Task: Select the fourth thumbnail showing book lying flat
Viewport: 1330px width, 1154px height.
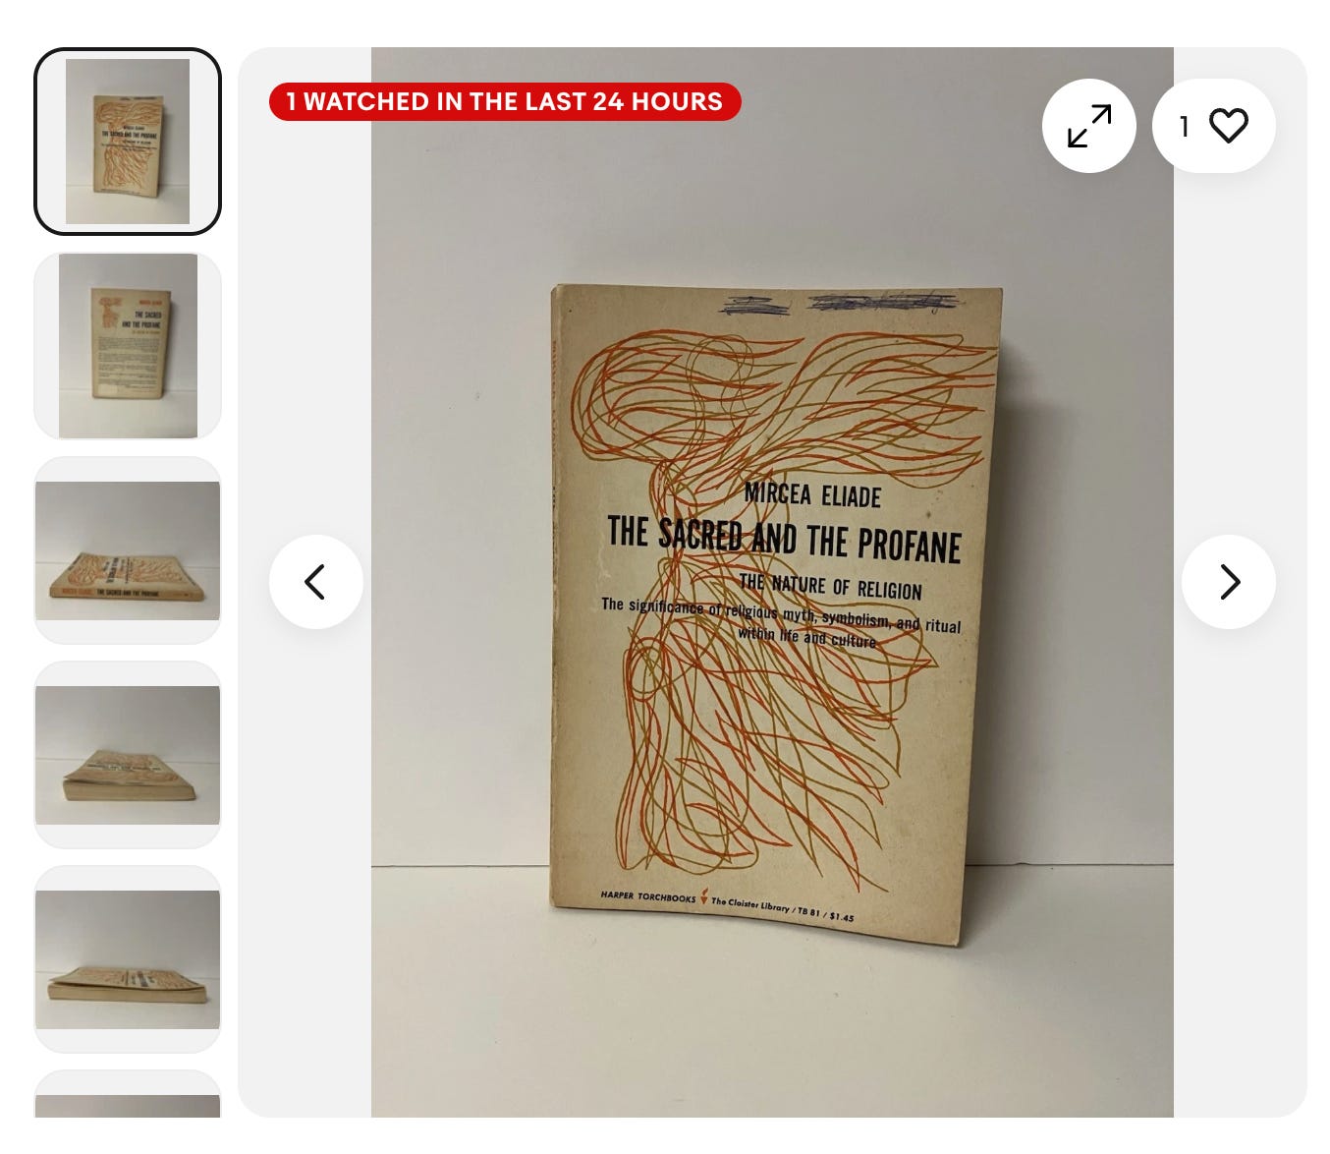Action: 128,755
